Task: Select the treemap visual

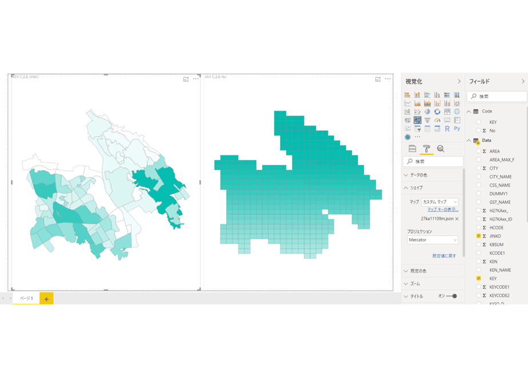Action: pyautogui.click(x=447, y=112)
